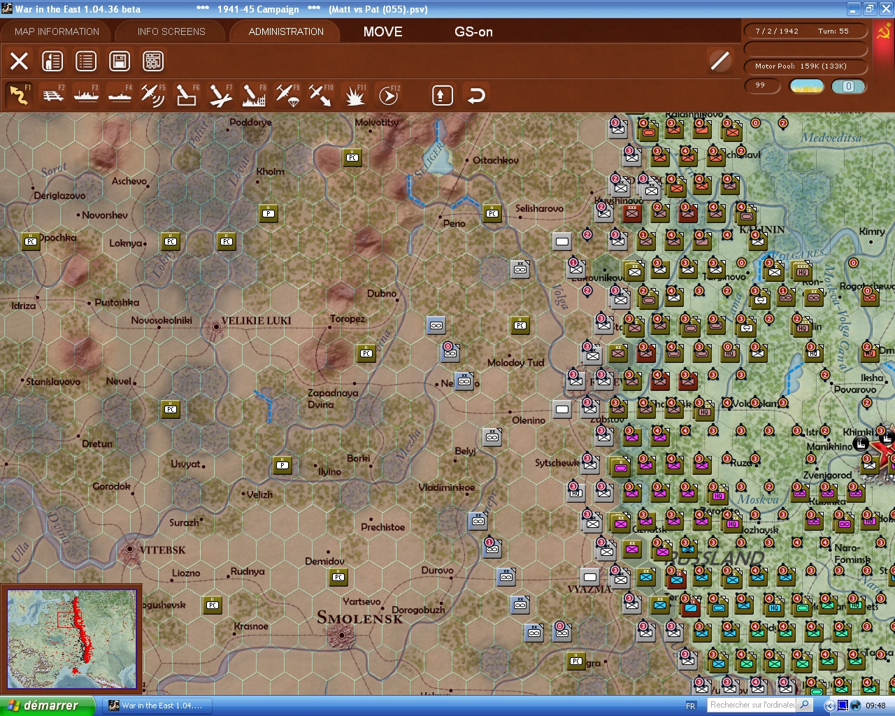Open the list report icon
This screenshot has width=895, height=716.
tap(86, 62)
